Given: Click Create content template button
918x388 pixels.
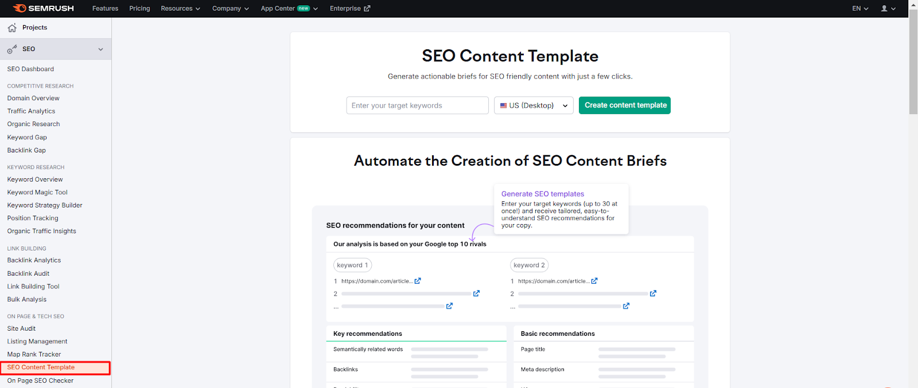Looking at the screenshot, I should [625, 105].
